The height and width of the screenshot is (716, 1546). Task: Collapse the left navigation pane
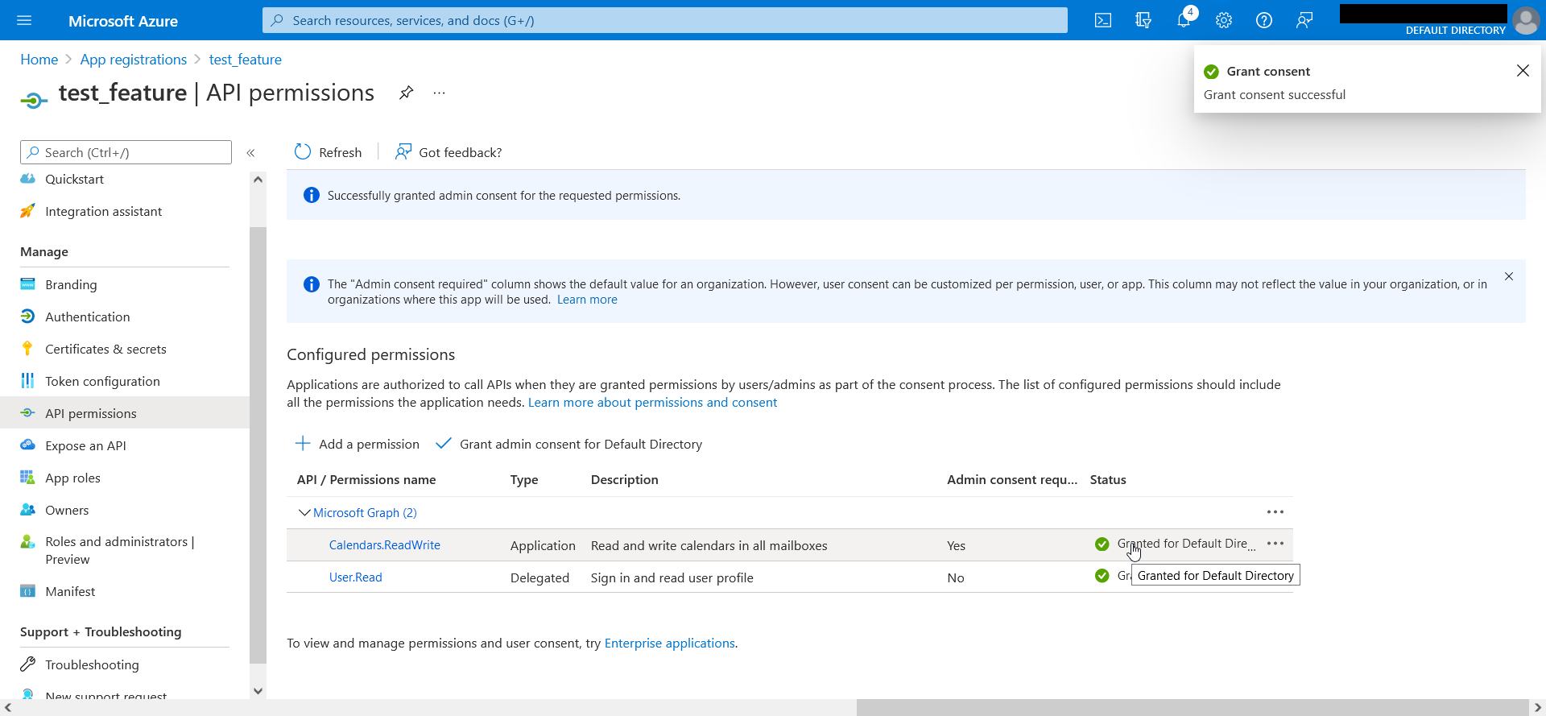click(x=250, y=152)
